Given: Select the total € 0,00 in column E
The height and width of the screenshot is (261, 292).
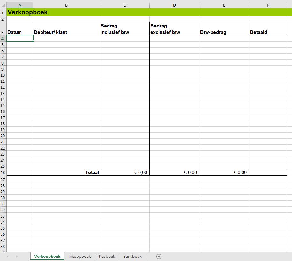Looking at the screenshot, I should (x=224, y=173).
